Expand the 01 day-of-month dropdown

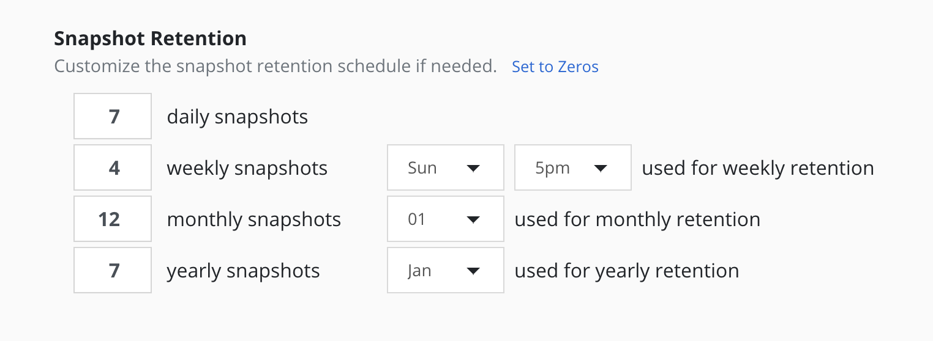tap(445, 219)
